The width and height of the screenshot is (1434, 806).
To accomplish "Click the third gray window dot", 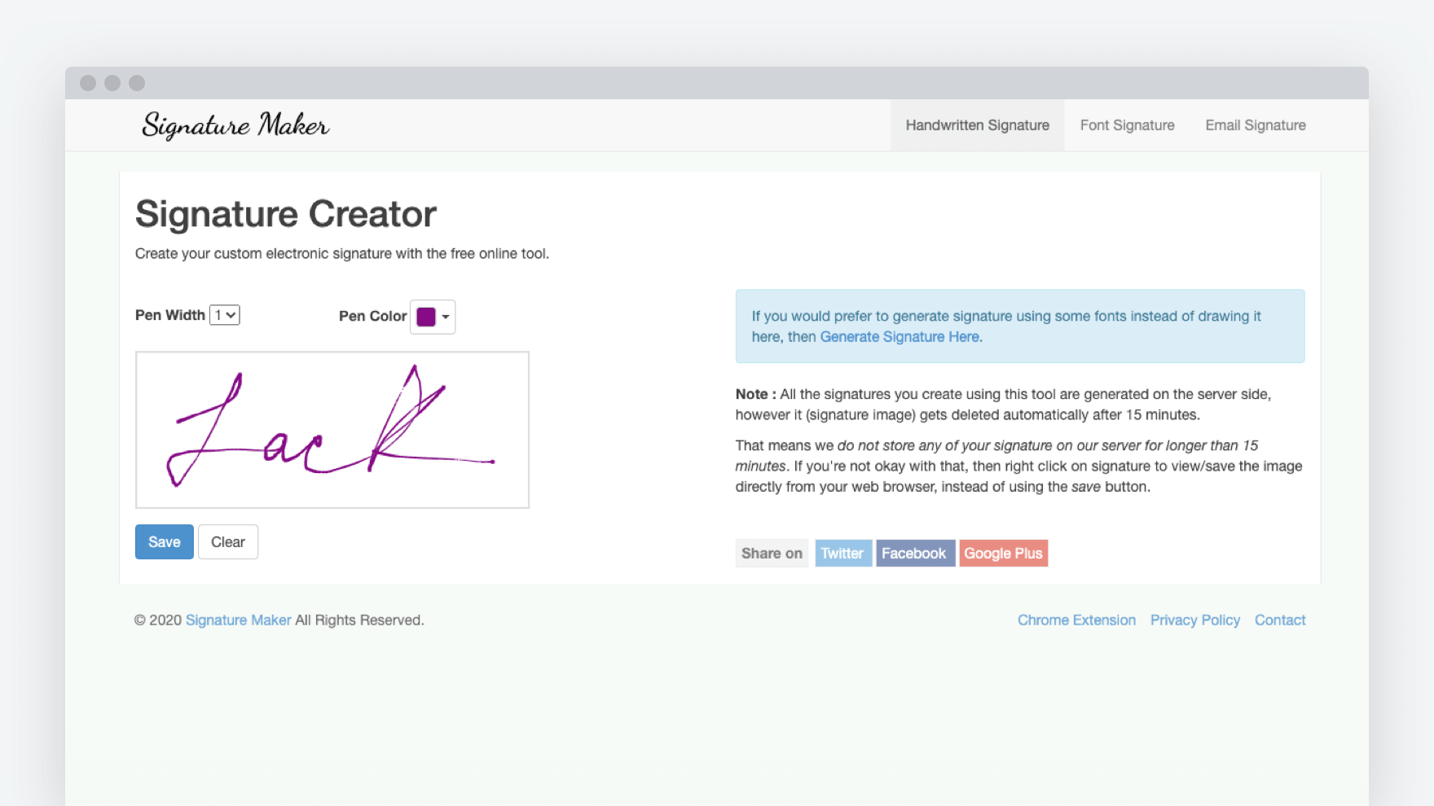I will 137,83.
